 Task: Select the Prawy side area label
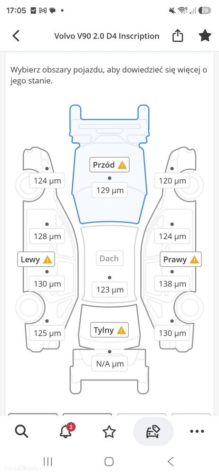click(x=181, y=259)
